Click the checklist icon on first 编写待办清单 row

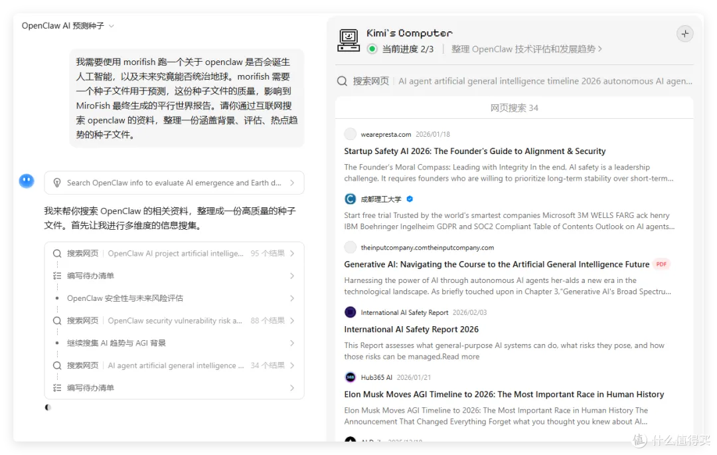click(x=57, y=276)
